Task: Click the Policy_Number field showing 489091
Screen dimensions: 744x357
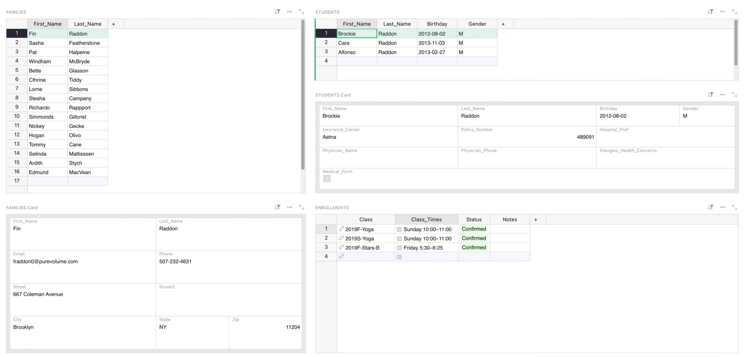Action: point(527,136)
